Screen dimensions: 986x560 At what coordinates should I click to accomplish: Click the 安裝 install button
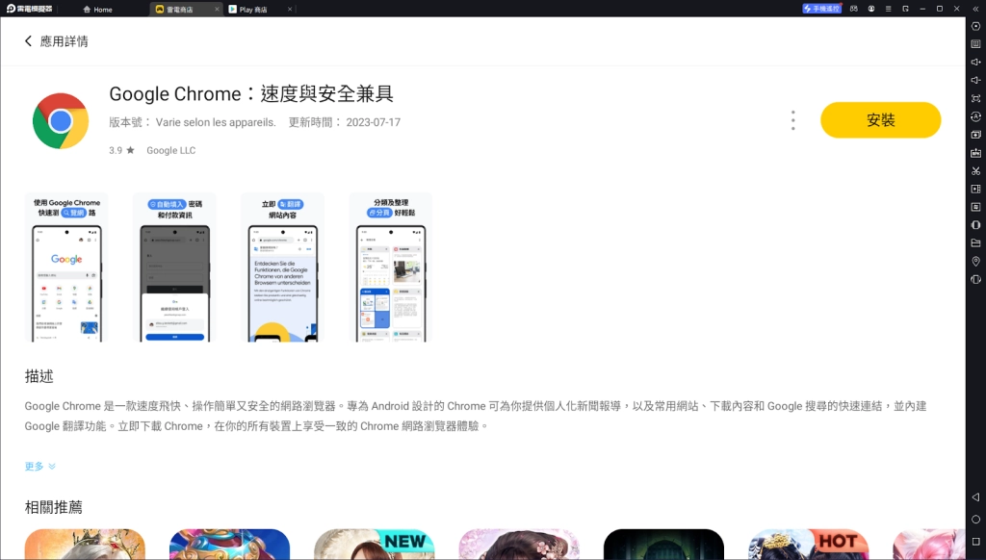(880, 120)
